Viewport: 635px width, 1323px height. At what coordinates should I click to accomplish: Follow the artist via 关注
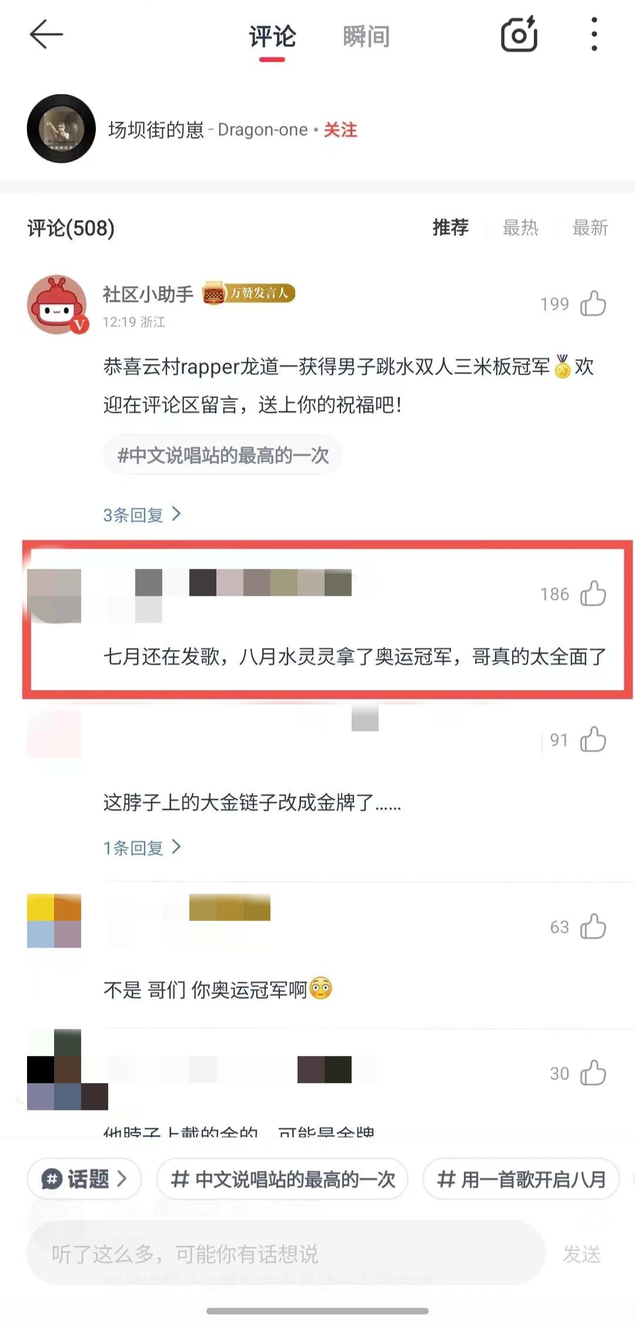(340, 129)
